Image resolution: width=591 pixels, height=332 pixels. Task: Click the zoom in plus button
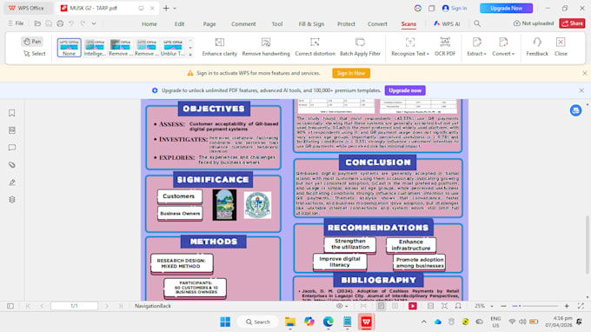pos(567,306)
